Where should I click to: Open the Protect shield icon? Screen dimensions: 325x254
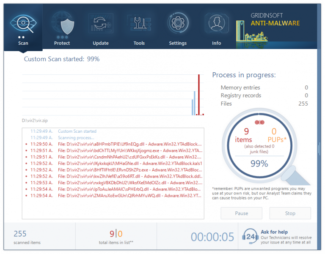62,25
